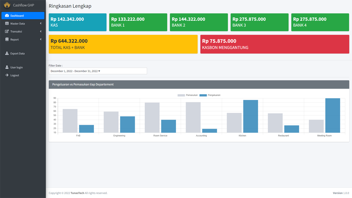Open the Export Data menu item
This screenshot has height=198, width=352.
pos(18,53)
